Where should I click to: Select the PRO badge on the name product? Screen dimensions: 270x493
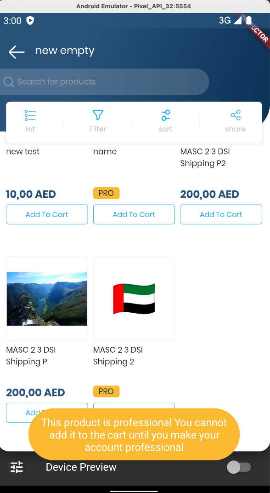click(106, 193)
